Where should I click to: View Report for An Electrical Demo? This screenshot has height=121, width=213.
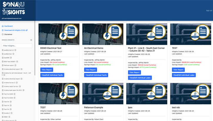coord(91,70)
